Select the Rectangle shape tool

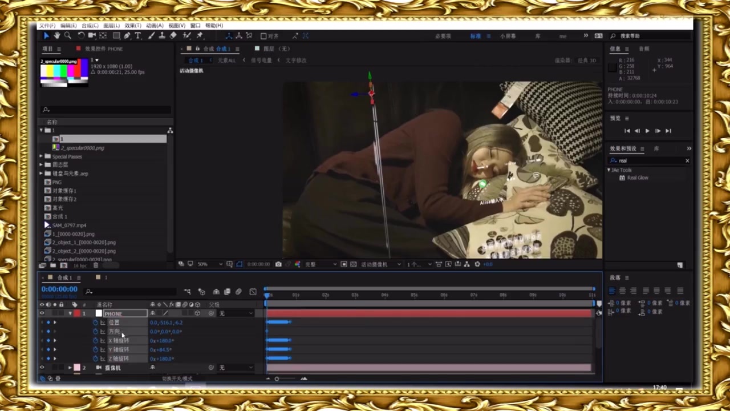pos(116,35)
